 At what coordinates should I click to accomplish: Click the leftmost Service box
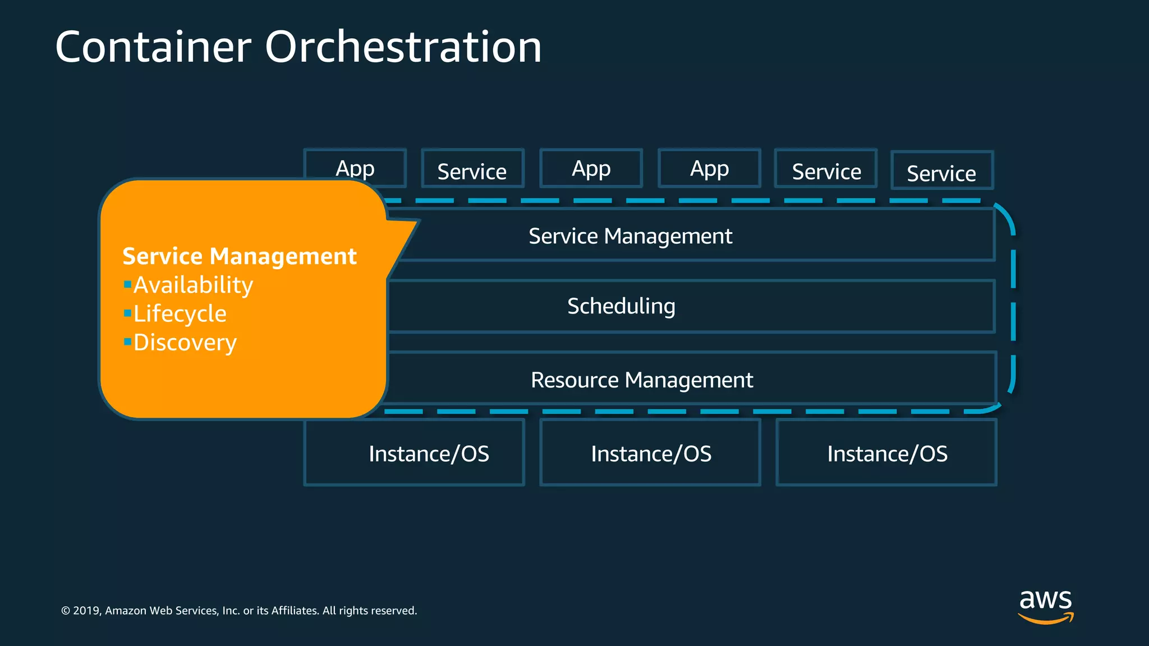[472, 170]
